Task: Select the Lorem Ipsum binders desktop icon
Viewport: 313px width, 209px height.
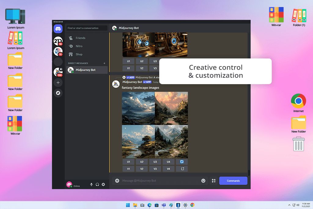Action: (16, 41)
